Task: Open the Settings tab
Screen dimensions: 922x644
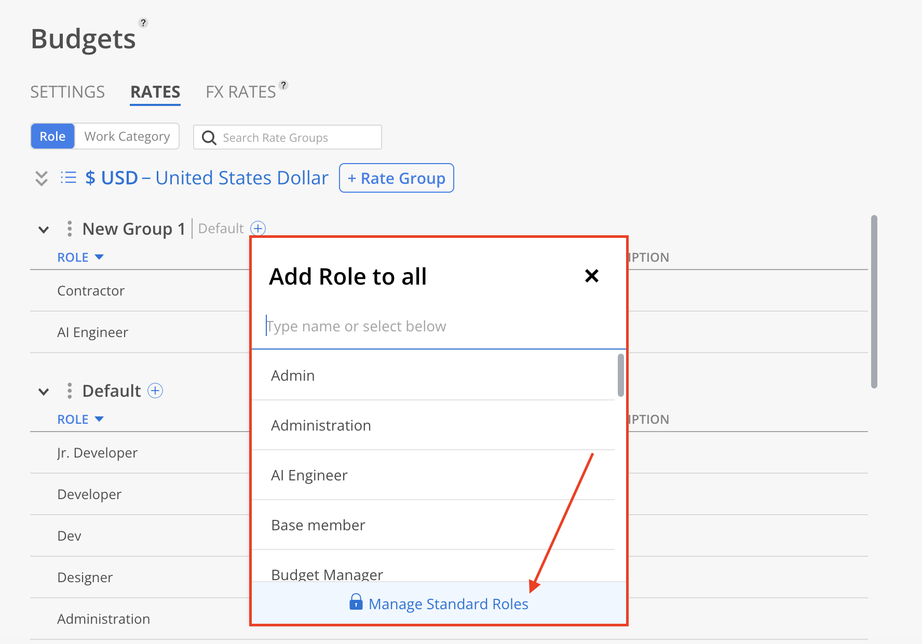Action: tap(67, 92)
